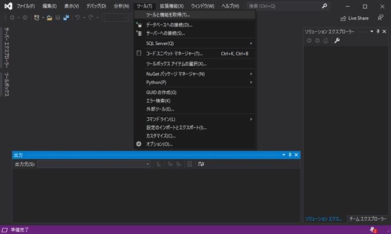Click the feedback icon next to Live Share
391x234 pixels.
pyautogui.click(x=380, y=18)
